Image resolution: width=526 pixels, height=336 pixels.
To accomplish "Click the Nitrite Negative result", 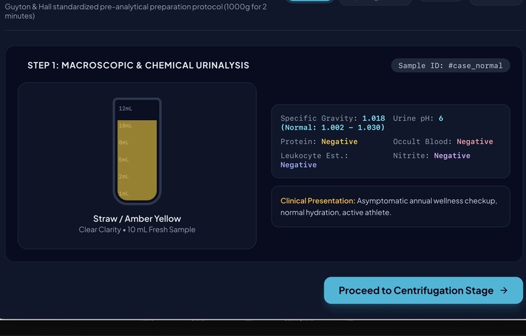I will click(452, 155).
